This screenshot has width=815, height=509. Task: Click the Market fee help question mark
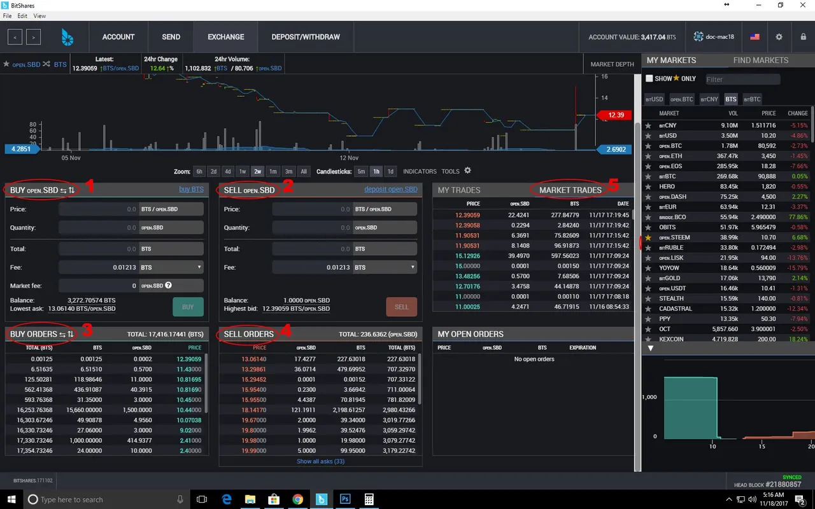coord(168,285)
